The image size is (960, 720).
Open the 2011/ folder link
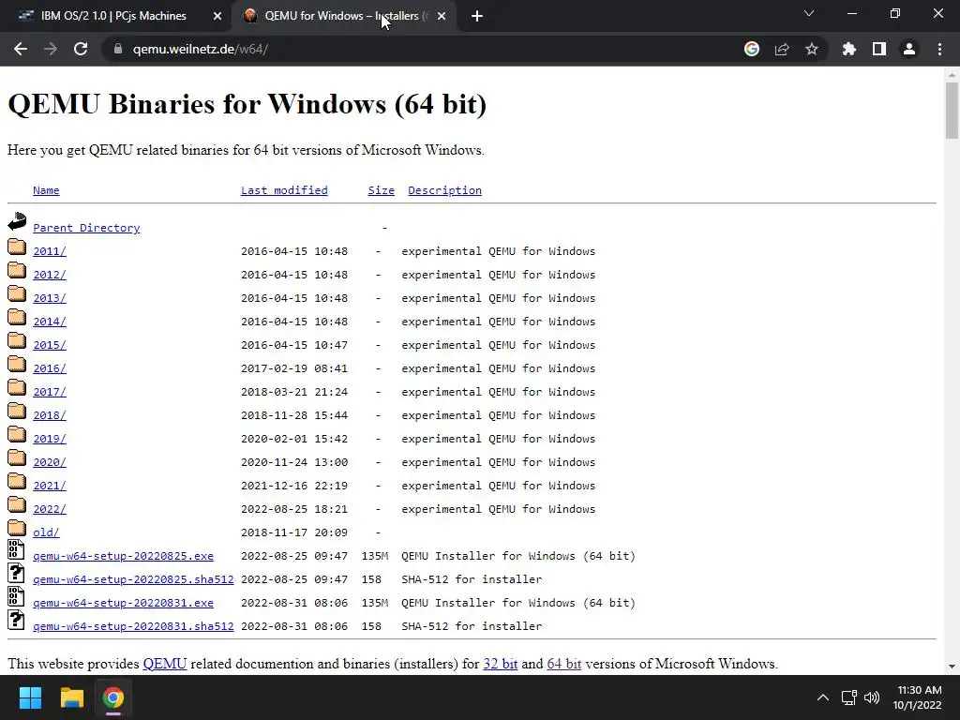(x=50, y=251)
